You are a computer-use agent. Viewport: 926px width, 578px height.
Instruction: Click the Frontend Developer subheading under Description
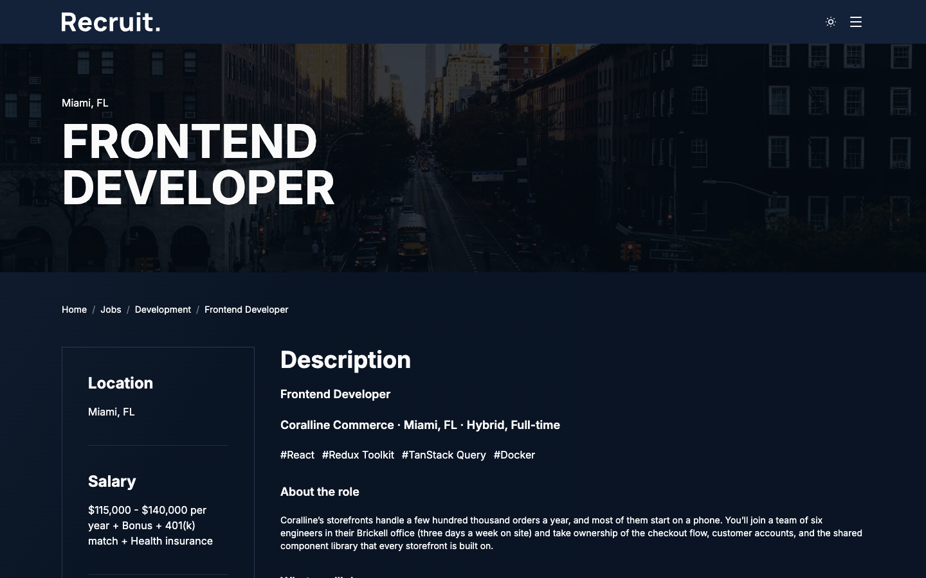coord(335,394)
